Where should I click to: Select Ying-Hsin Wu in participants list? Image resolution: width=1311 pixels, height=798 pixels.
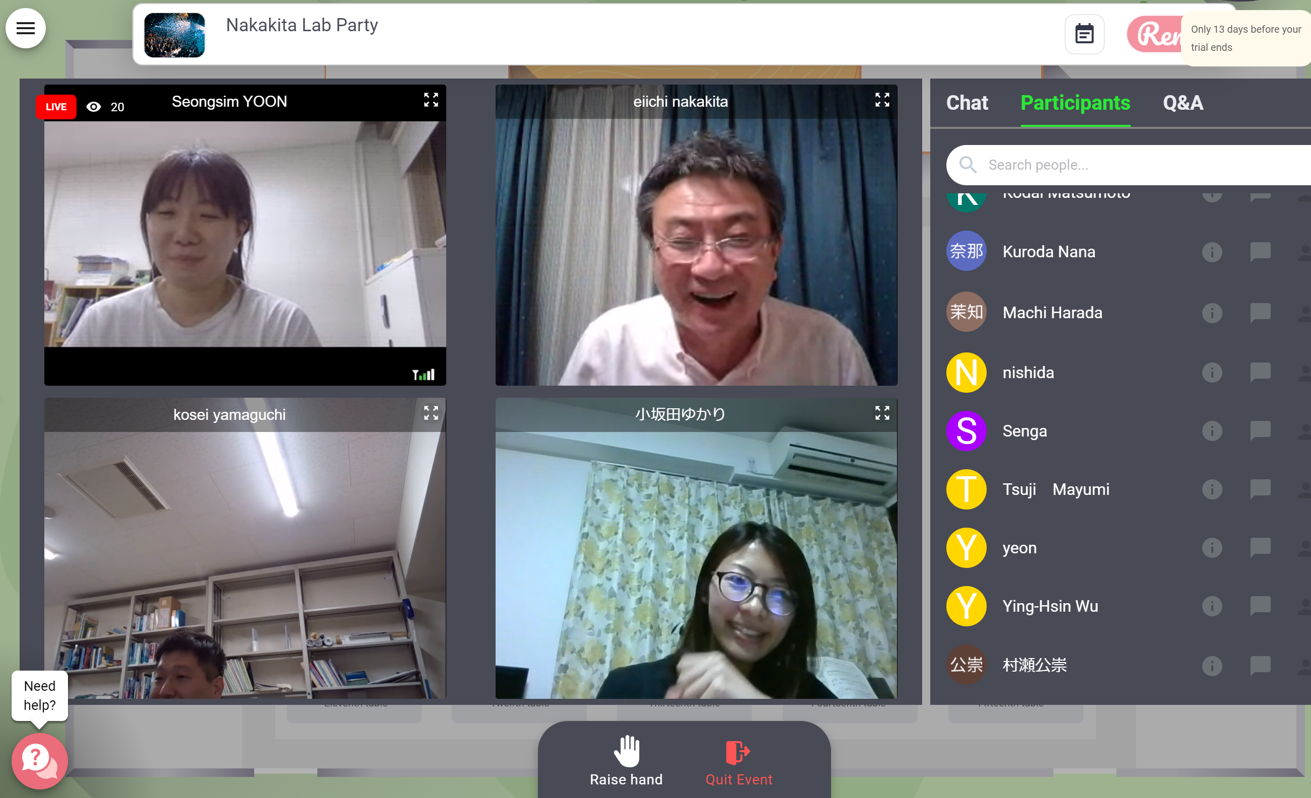tap(1049, 606)
